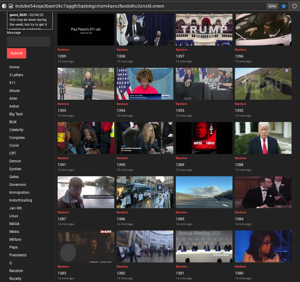This screenshot has height=282, width=300.
Task: Open the shield security level icon
Action: click(295, 6)
